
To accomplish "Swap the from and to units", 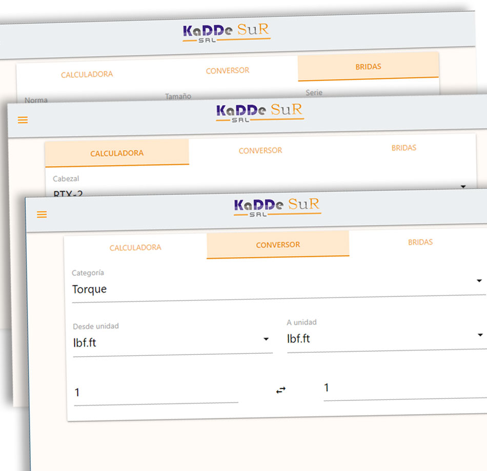I will click(x=281, y=390).
